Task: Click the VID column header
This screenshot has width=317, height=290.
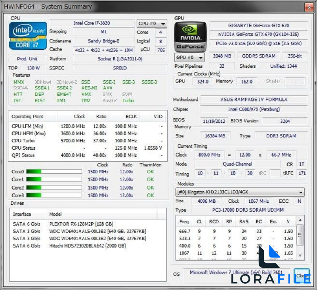Action: pos(153,116)
